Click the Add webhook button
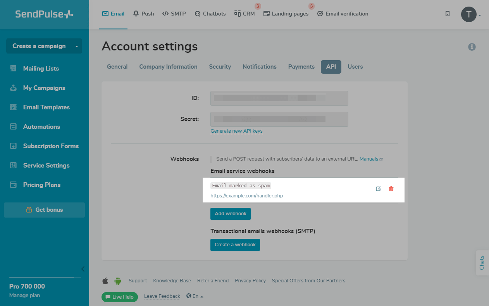Screen dimensions: 489x306 click(x=231, y=214)
